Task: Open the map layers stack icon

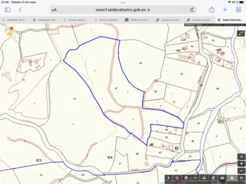Action: pos(186,178)
